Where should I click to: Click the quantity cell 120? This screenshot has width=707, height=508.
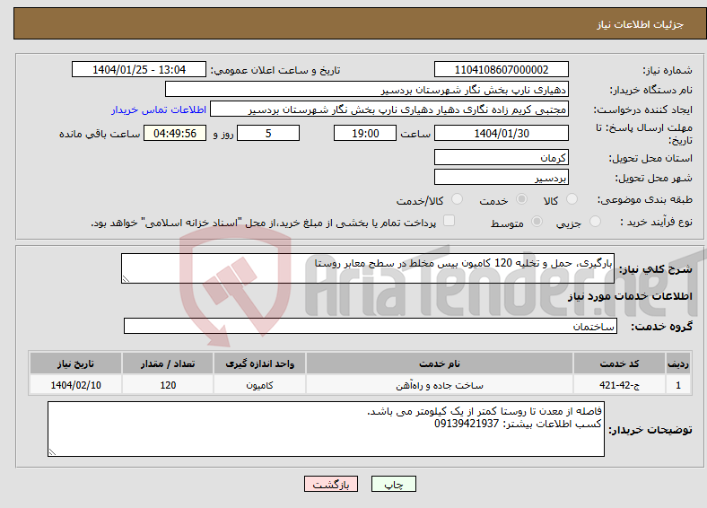(x=168, y=385)
